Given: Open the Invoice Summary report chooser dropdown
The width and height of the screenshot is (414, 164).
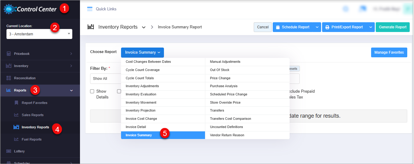Looking at the screenshot, I should [x=142, y=52].
